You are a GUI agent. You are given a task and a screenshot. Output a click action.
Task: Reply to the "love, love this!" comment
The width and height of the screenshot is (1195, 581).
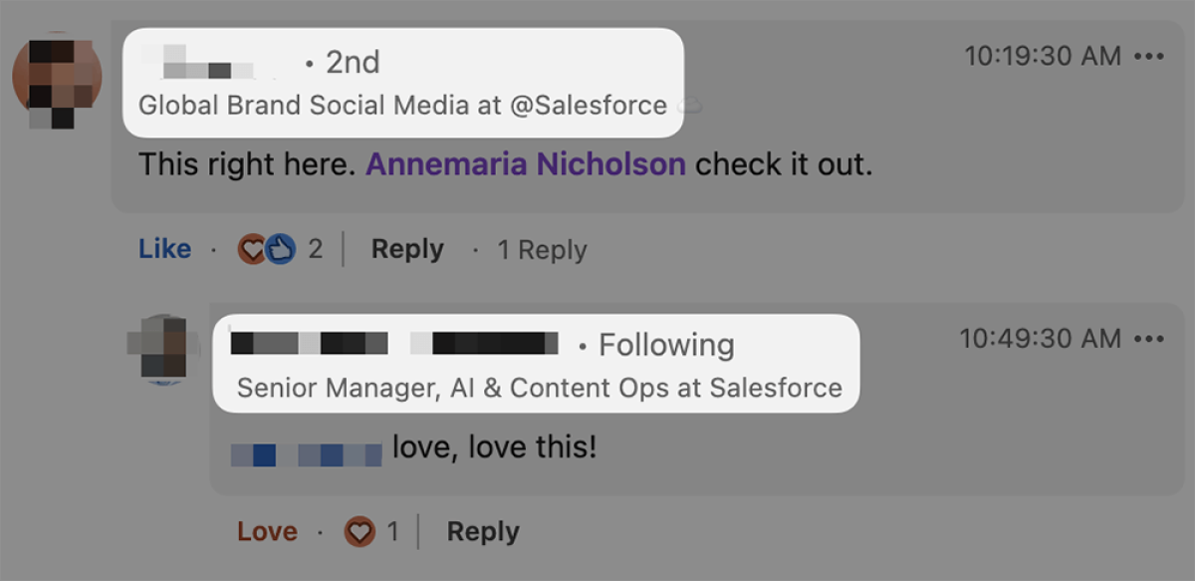tap(483, 532)
